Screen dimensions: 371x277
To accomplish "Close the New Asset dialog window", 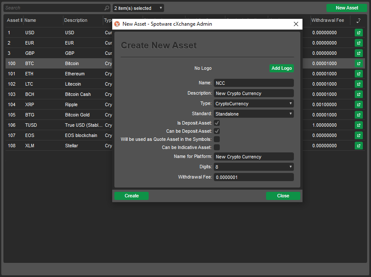I will click(296, 24).
